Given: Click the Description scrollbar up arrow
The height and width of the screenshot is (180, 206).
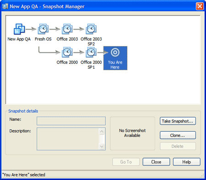Looking at the screenshot, I should 102,131.
